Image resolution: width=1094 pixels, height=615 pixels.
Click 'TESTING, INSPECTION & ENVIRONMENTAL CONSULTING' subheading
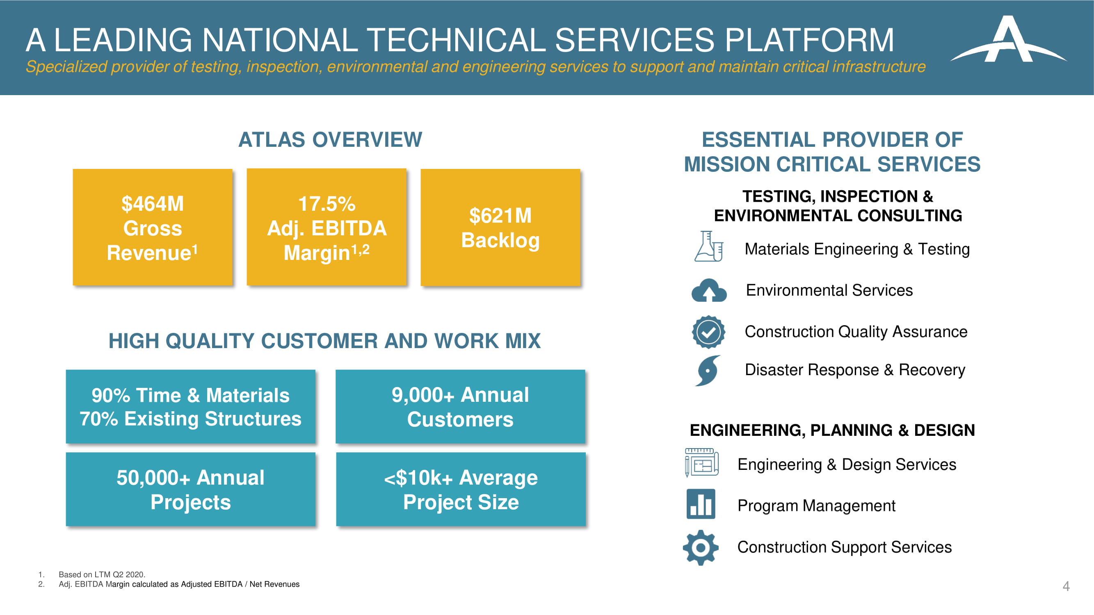tap(838, 206)
